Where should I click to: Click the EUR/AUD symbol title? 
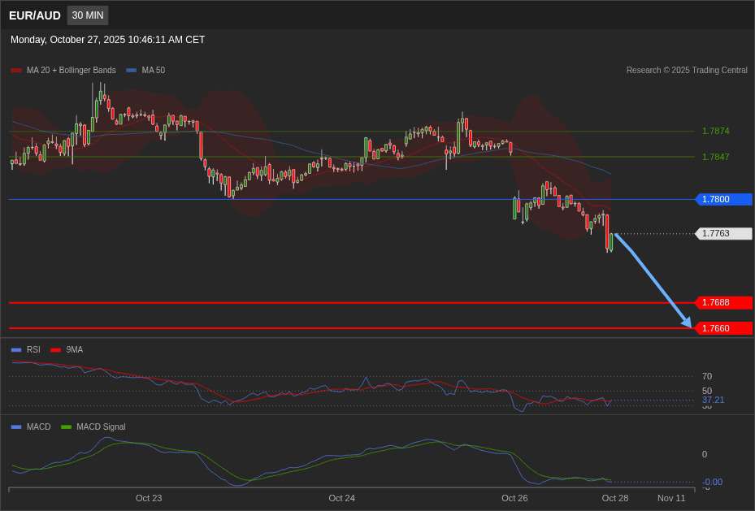coord(35,15)
